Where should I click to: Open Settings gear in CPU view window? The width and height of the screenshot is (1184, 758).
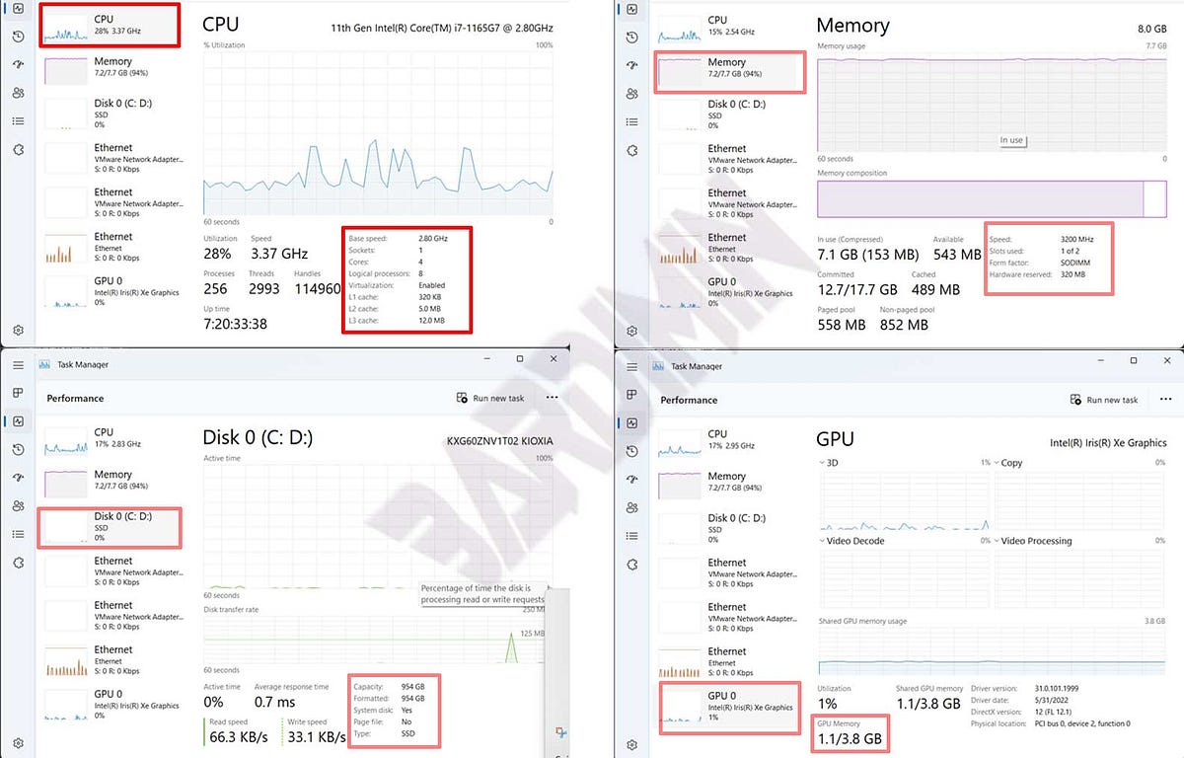(18, 330)
